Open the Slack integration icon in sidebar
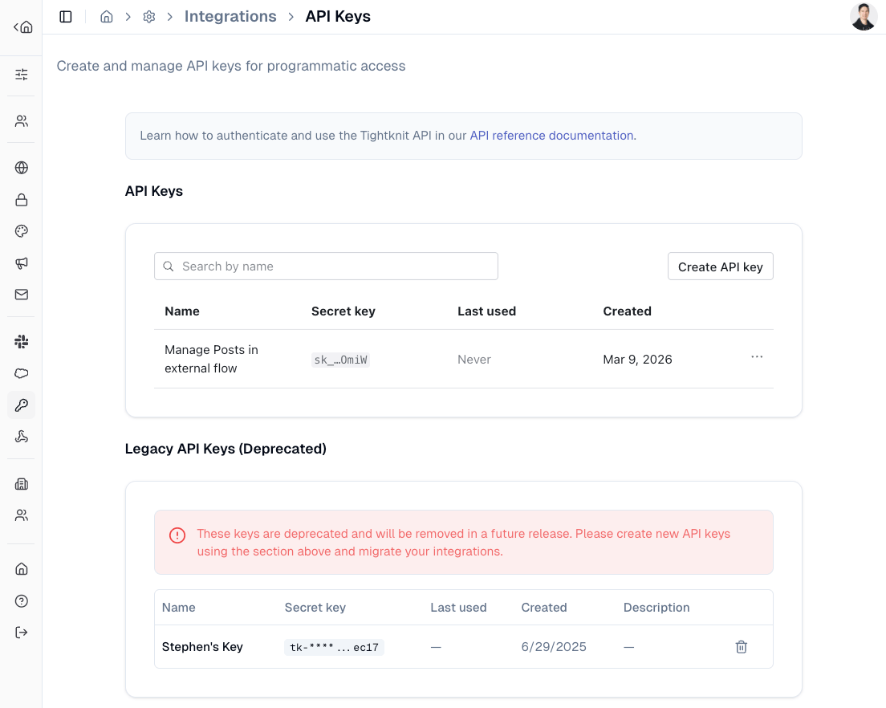The image size is (886, 708). pyautogui.click(x=22, y=341)
